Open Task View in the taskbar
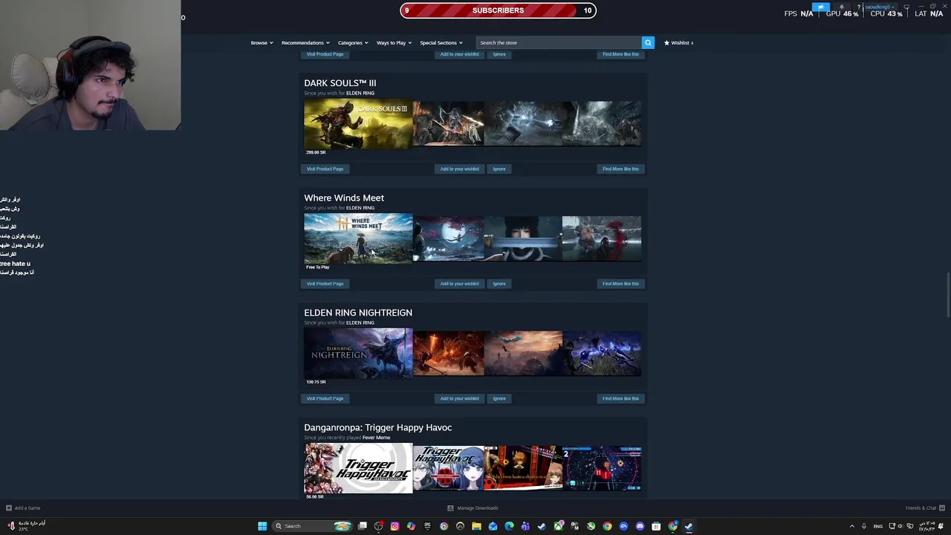The image size is (951, 535). 362,526
